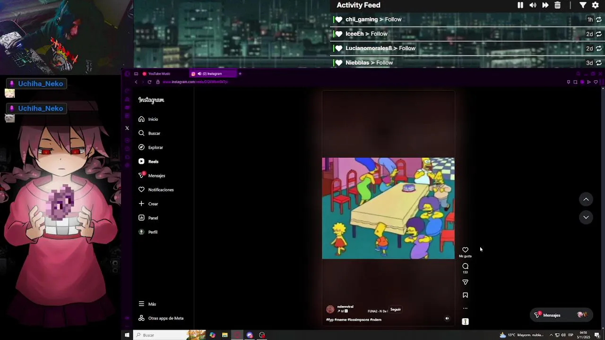The image size is (605, 340).
Task: Open Buscar in Instagram sidebar
Action: pos(149,134)
